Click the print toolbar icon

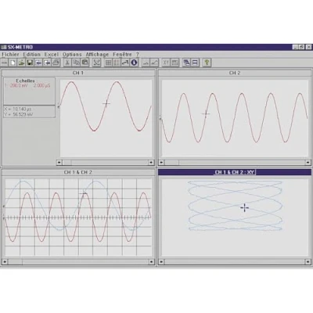point(56,63)
